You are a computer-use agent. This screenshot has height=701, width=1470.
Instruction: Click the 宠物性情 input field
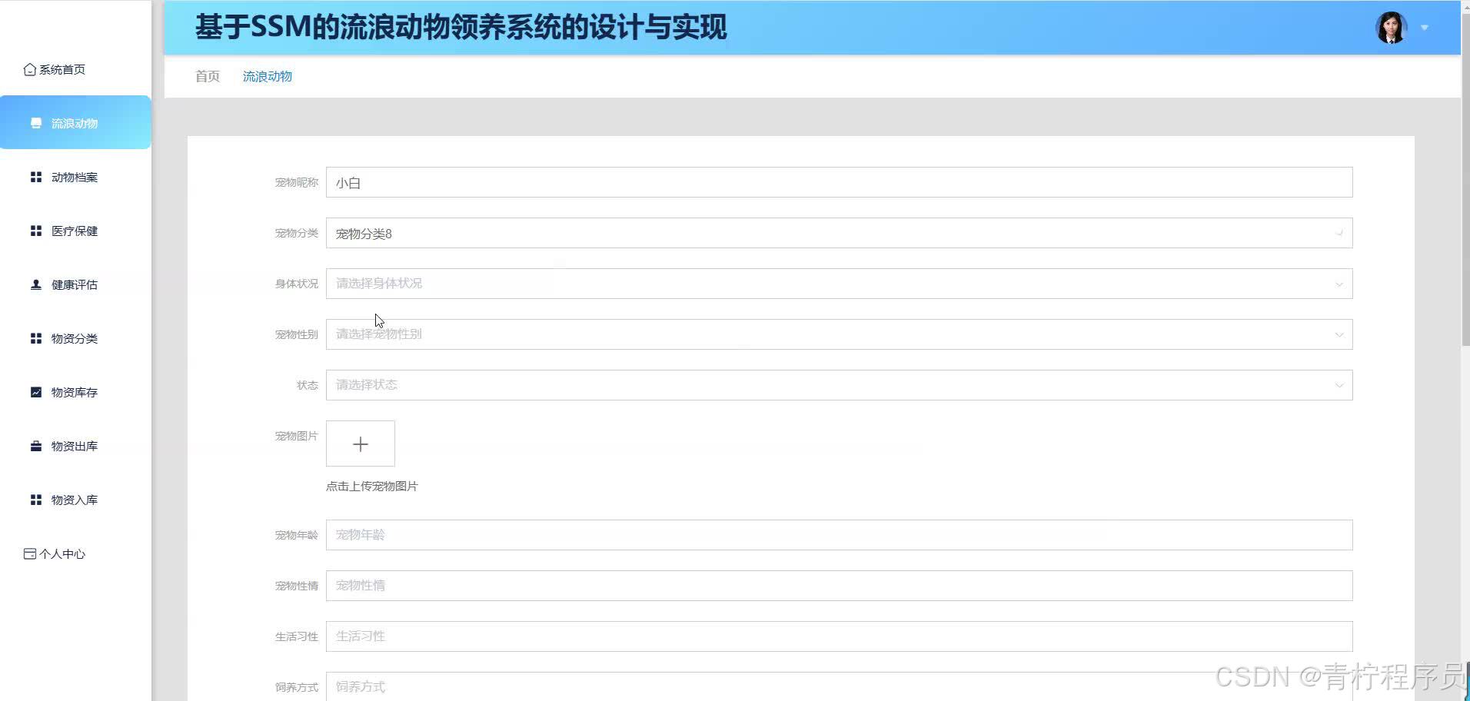[839, 586]
